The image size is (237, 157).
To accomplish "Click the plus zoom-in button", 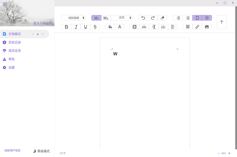I will [229, 153].
